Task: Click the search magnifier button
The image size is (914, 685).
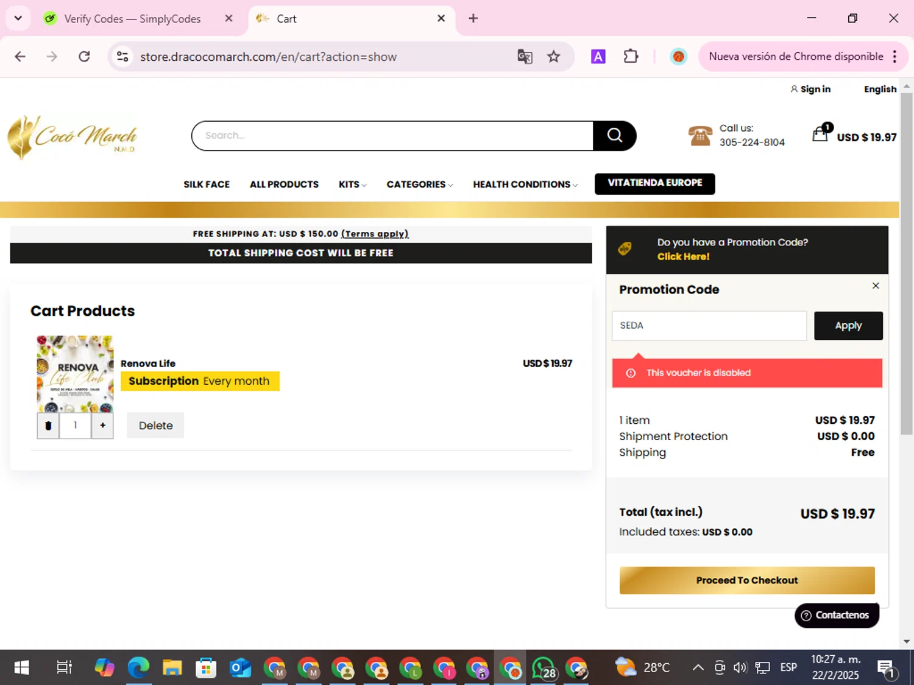Action: (x=614, y=135)
